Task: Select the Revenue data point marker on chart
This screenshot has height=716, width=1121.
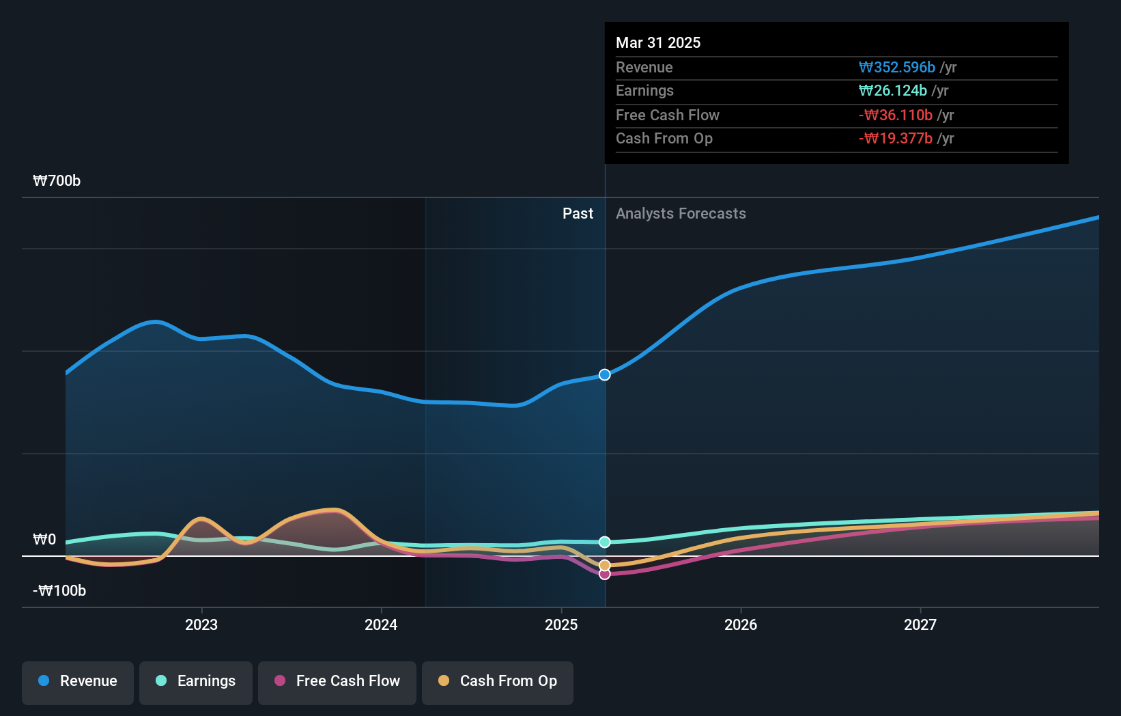Action: 604,374
